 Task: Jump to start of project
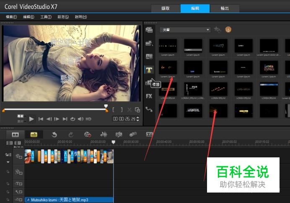[x=41, y=119]
